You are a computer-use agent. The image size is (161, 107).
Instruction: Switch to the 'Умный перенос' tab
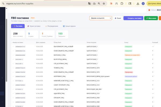pos(69,26)
